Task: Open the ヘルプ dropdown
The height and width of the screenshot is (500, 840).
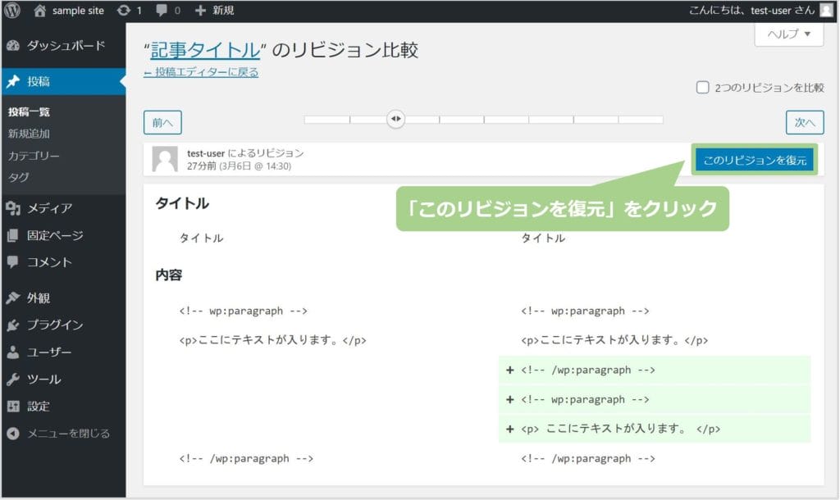Action: click(x=787, y=34)
